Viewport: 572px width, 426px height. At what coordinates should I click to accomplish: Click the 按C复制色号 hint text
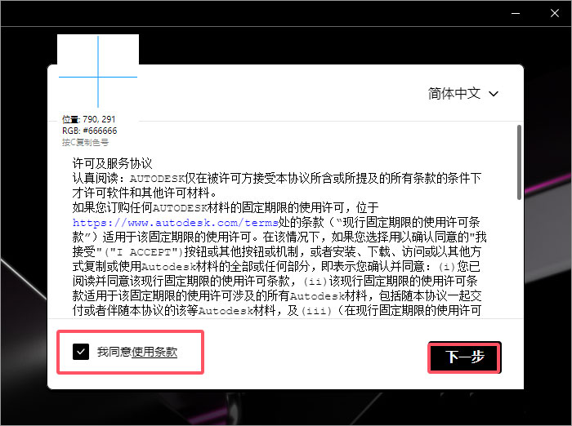85,142
